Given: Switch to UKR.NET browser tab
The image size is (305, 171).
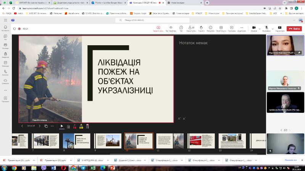Looking at the screenshot, I should coord(33,3).
